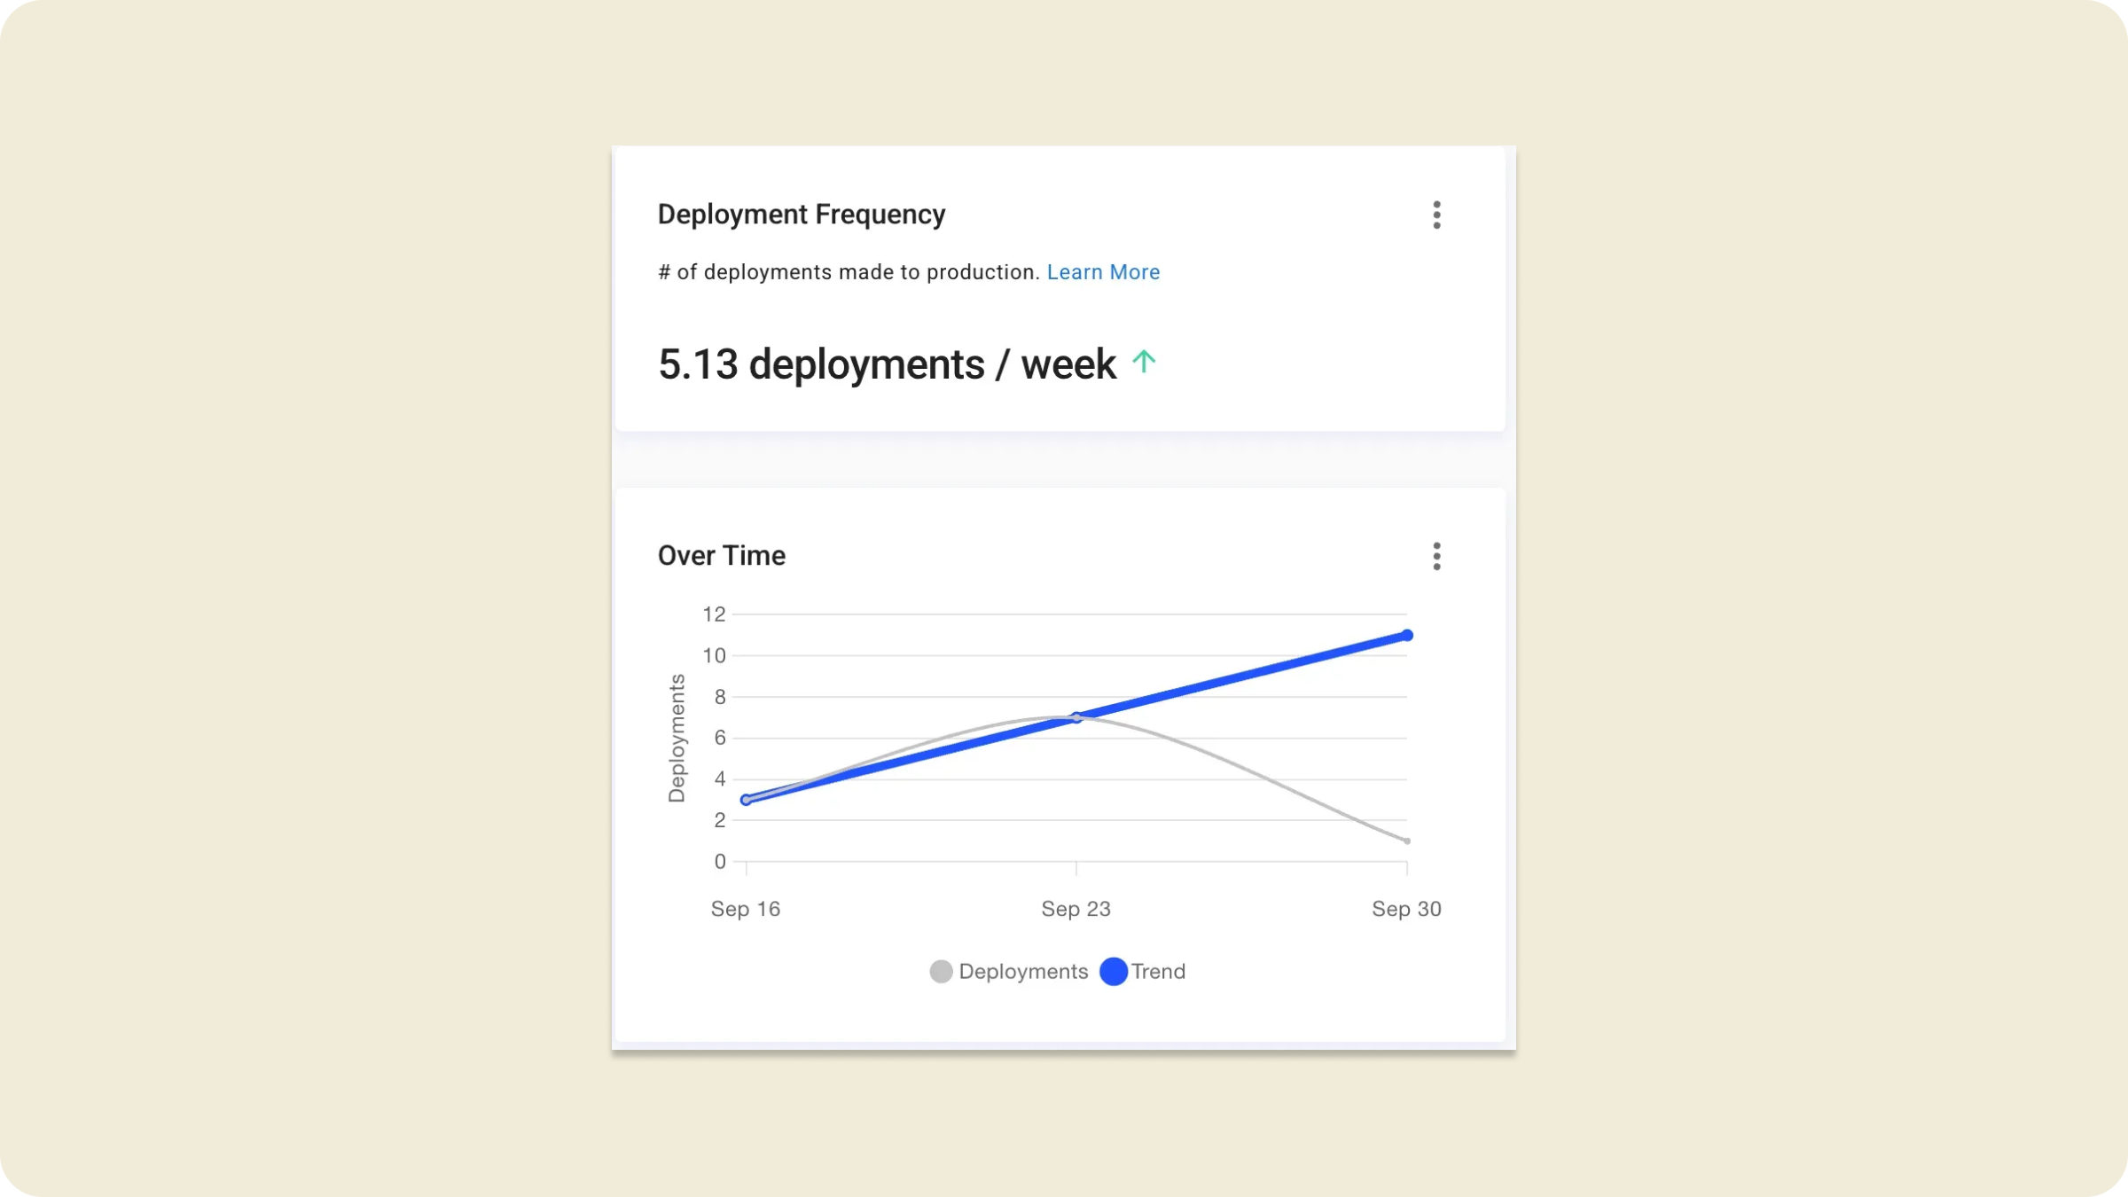The image size is (2128, 1197).
Task: Click the Sep 23 axis label
Action: [x=1076, y=909]
